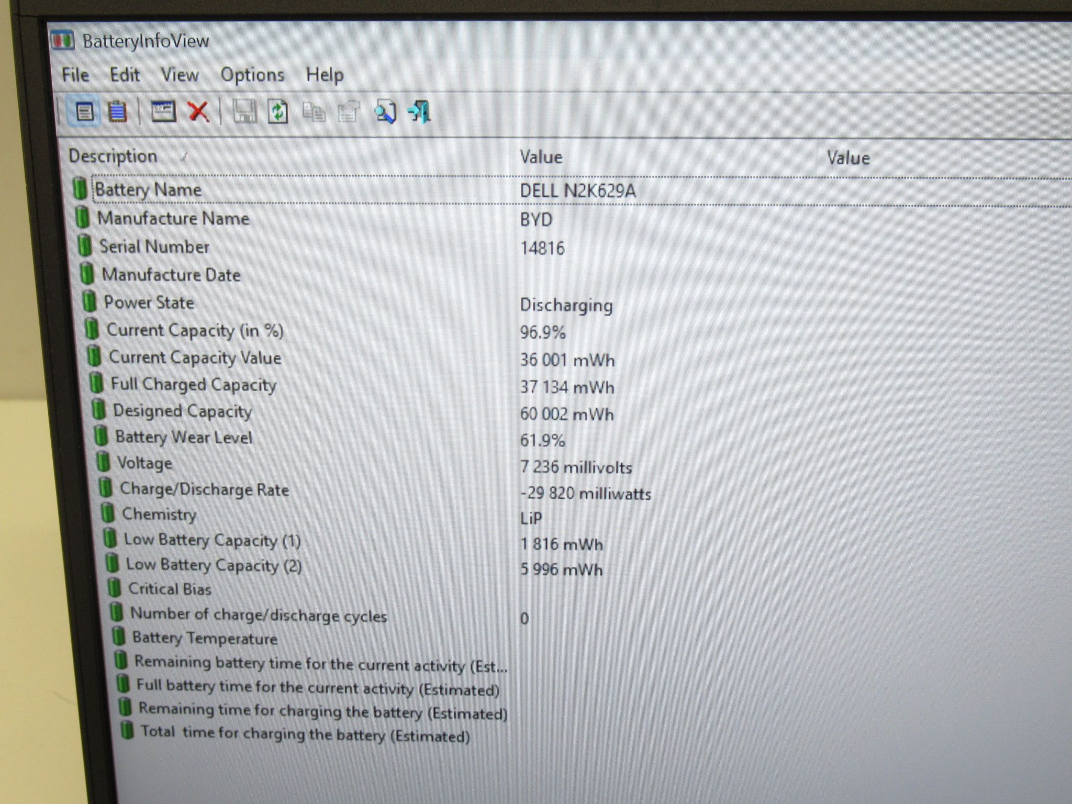Switch to the Show Battery Log toolbar icon

(117, 111)
